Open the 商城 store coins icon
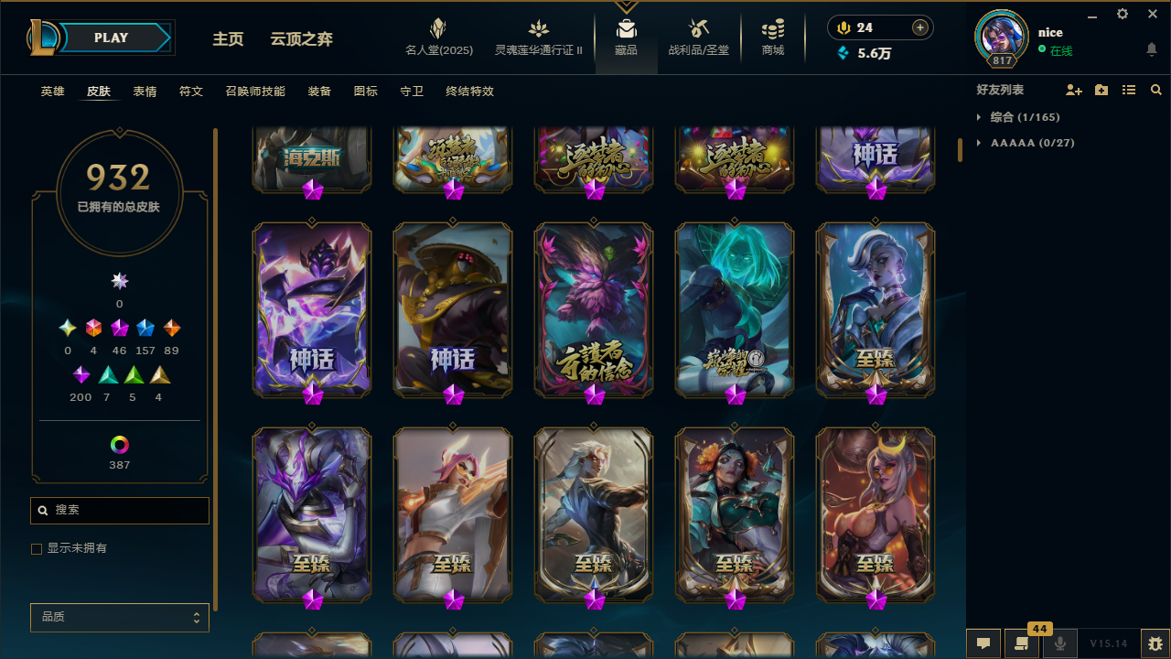The image size is (1171, 659). pos(773,28)
